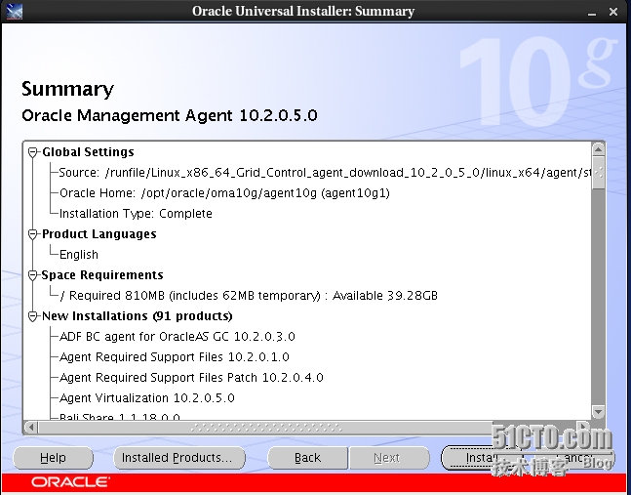Close the Oracle Universal Installer window
The width and height of the screenshot is (631, 495).
pyautogui.click(x=613, y=12)
